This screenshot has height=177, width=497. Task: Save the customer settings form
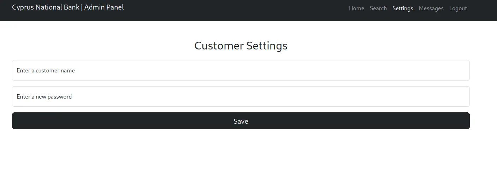tap(241, 121)
